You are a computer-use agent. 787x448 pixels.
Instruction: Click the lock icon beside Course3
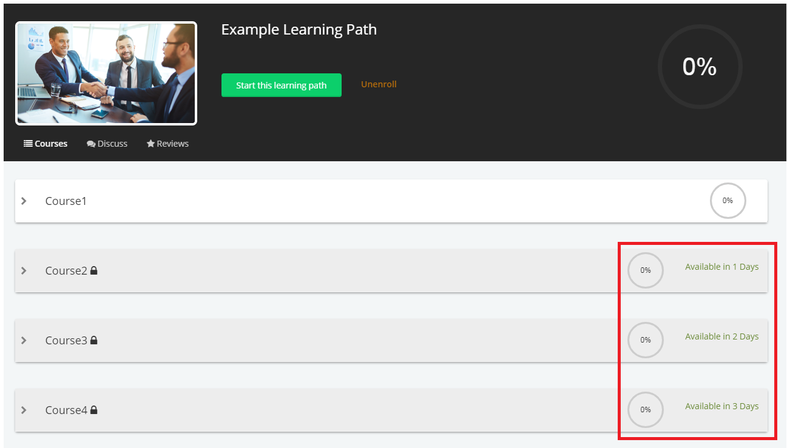(94, 341)
